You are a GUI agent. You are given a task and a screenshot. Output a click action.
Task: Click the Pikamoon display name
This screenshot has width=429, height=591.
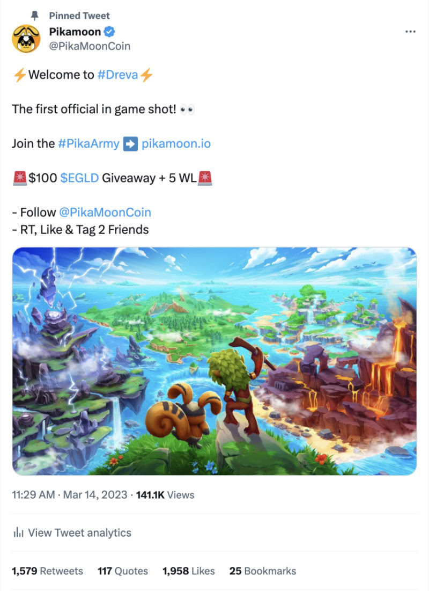click(75, 32)
